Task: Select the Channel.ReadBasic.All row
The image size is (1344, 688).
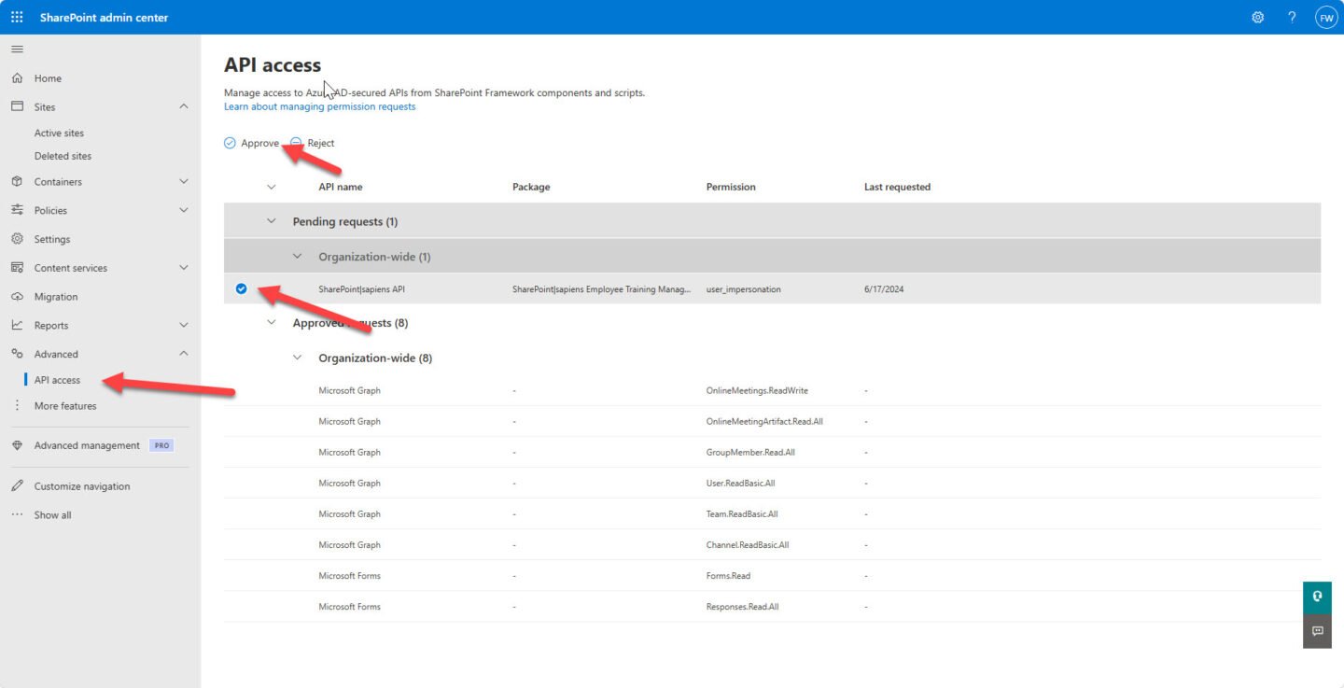Action: coord(772,544)
